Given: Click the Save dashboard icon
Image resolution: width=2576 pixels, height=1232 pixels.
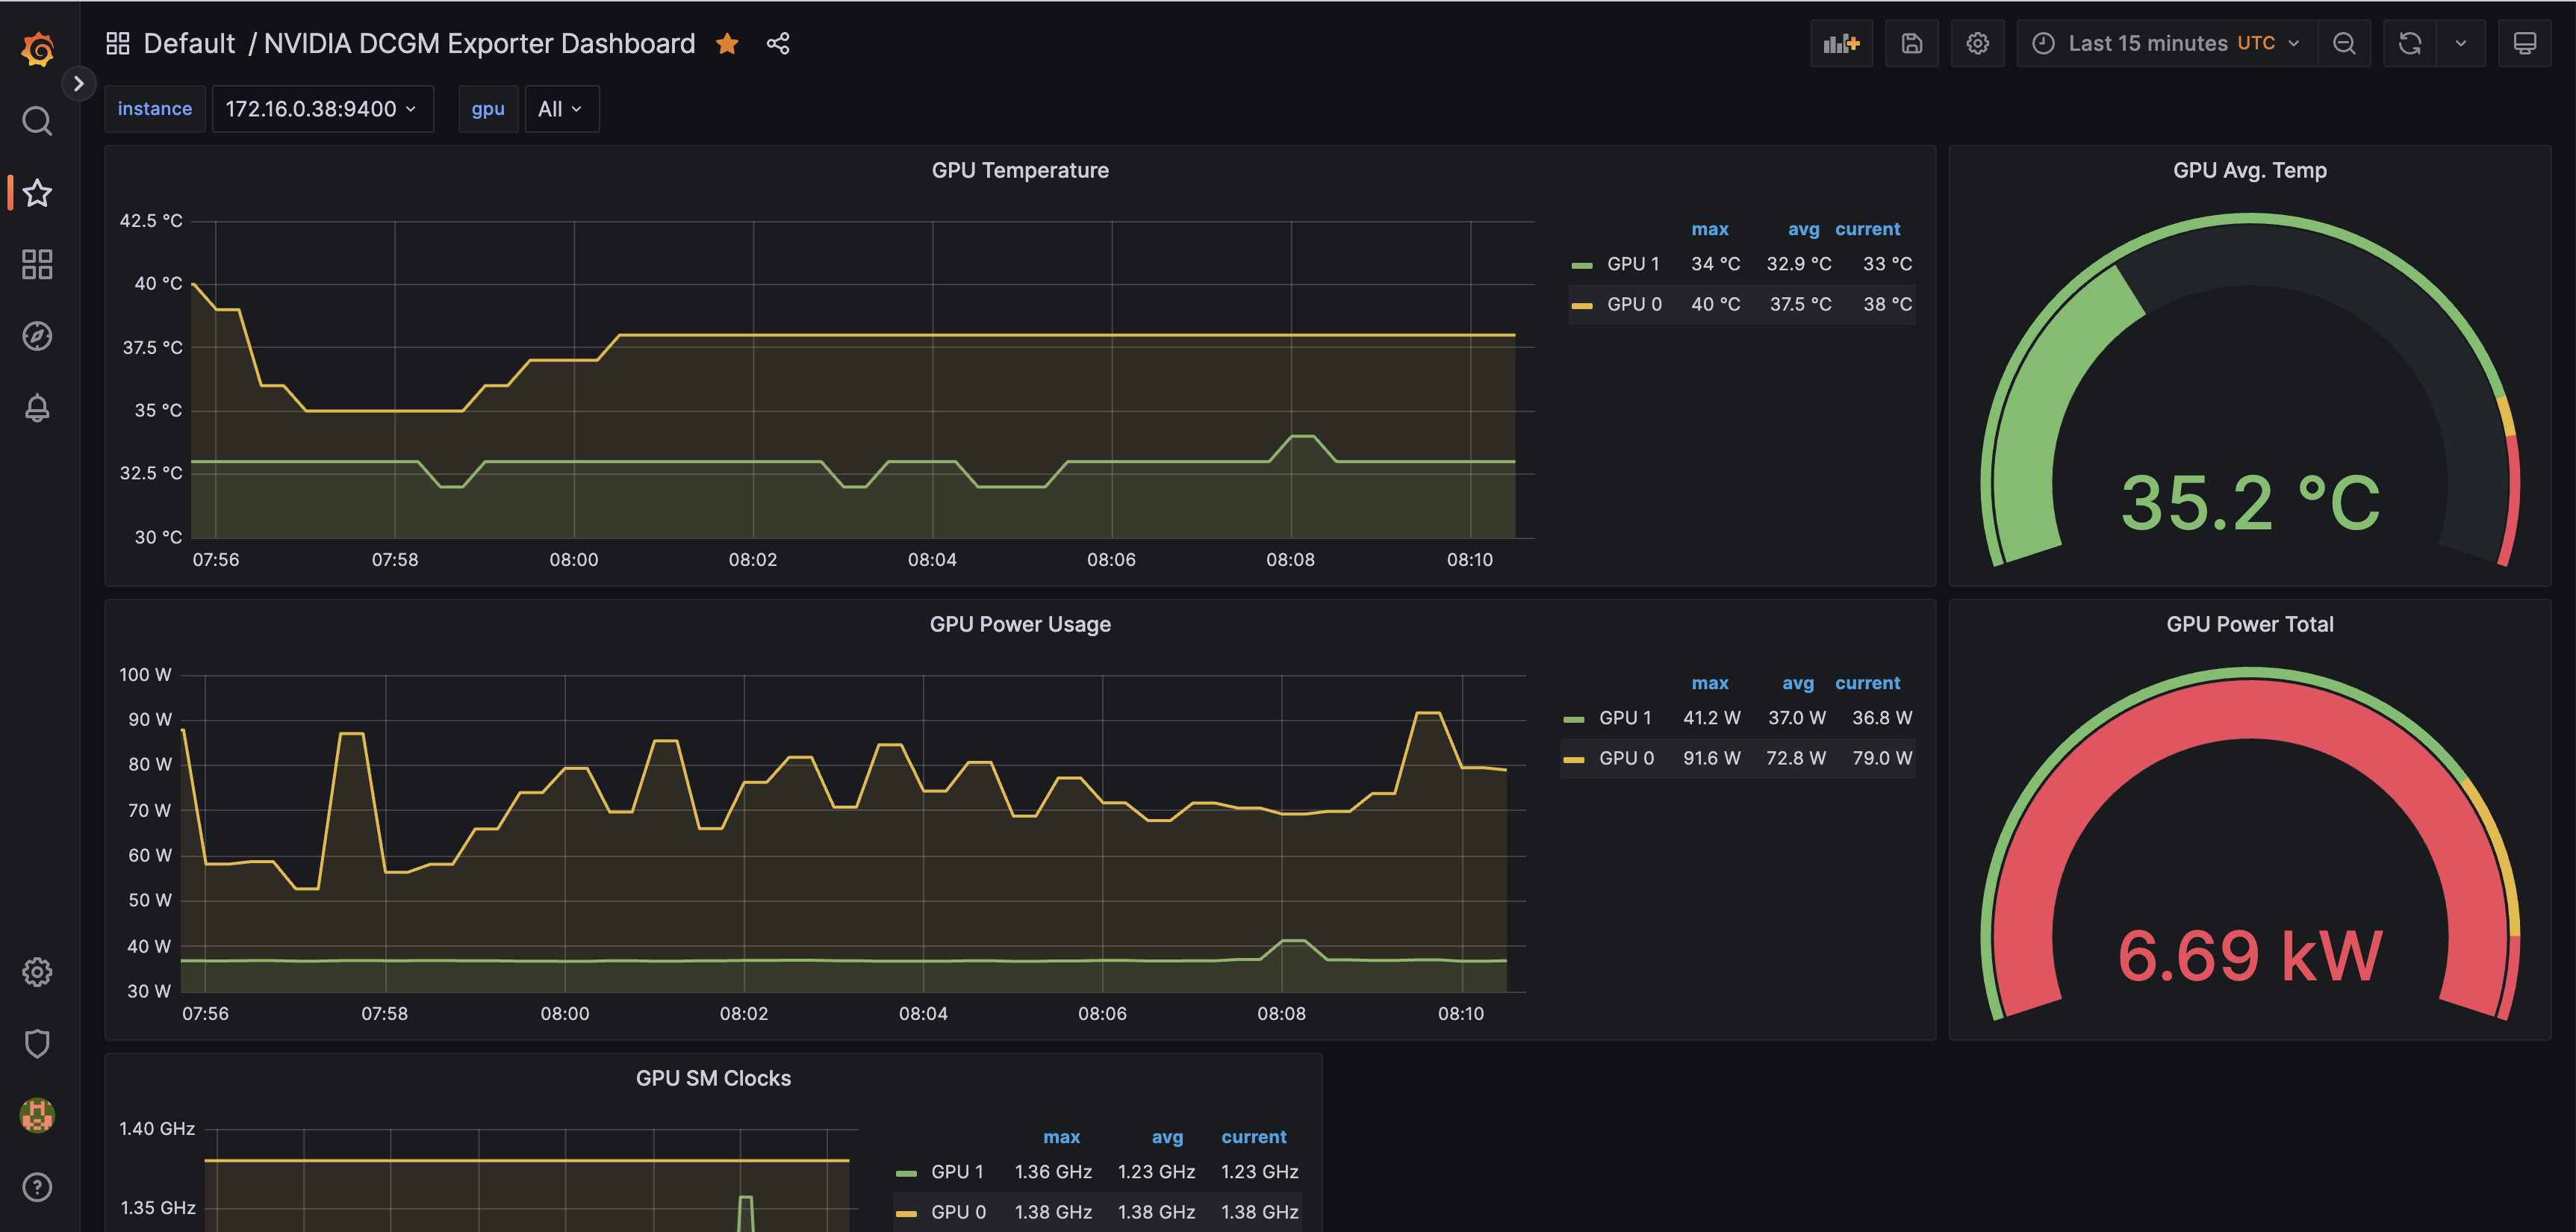Looking at the screenshot, I should [1911, 44].
